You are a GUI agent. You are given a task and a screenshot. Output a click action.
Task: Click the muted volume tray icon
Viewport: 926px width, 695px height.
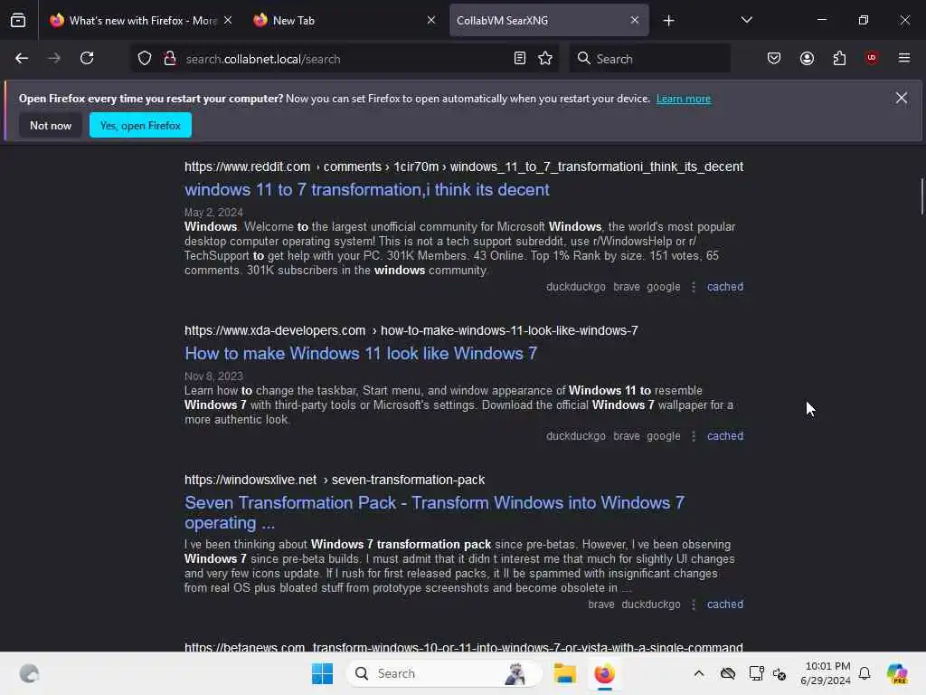click(780, 673)
